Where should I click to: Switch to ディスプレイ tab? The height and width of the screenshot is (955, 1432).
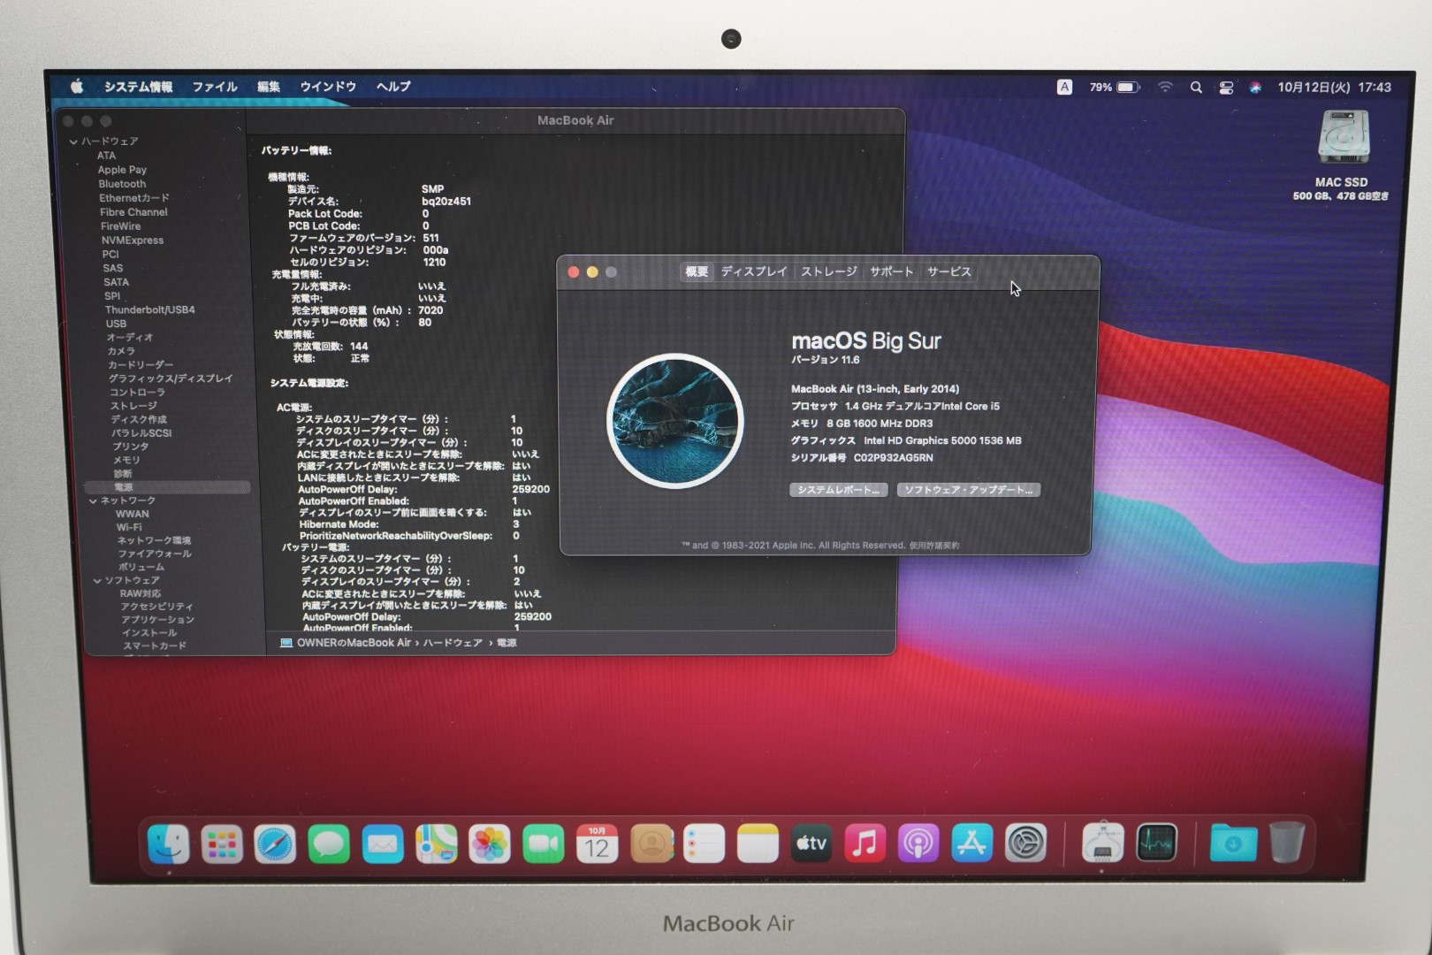point(754,271)
